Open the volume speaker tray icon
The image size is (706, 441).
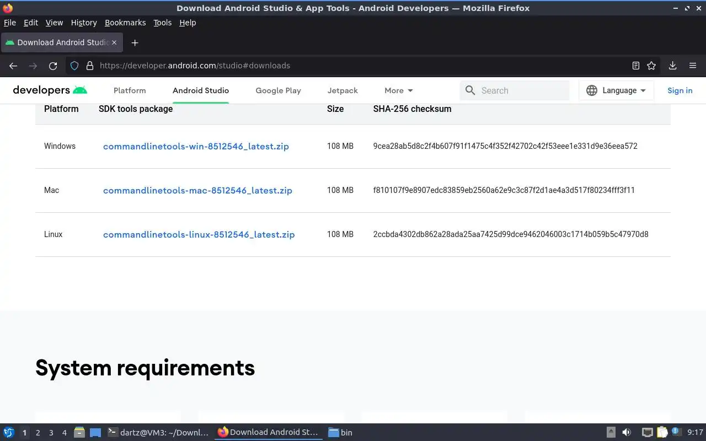pos(627,433)
